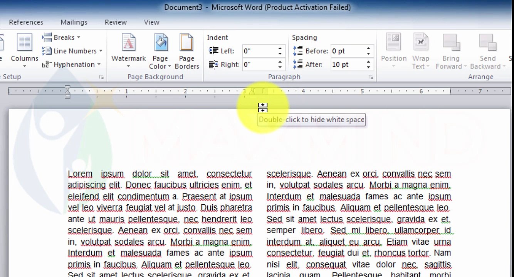This screenshot has width=514, height=277.
Task: Increase the Indent Left value
Action: 280,48
